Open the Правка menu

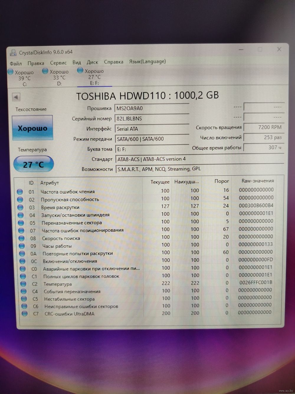coord(36,63)
